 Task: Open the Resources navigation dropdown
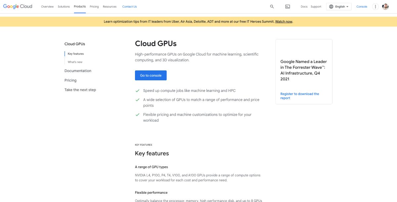[110, 6]
